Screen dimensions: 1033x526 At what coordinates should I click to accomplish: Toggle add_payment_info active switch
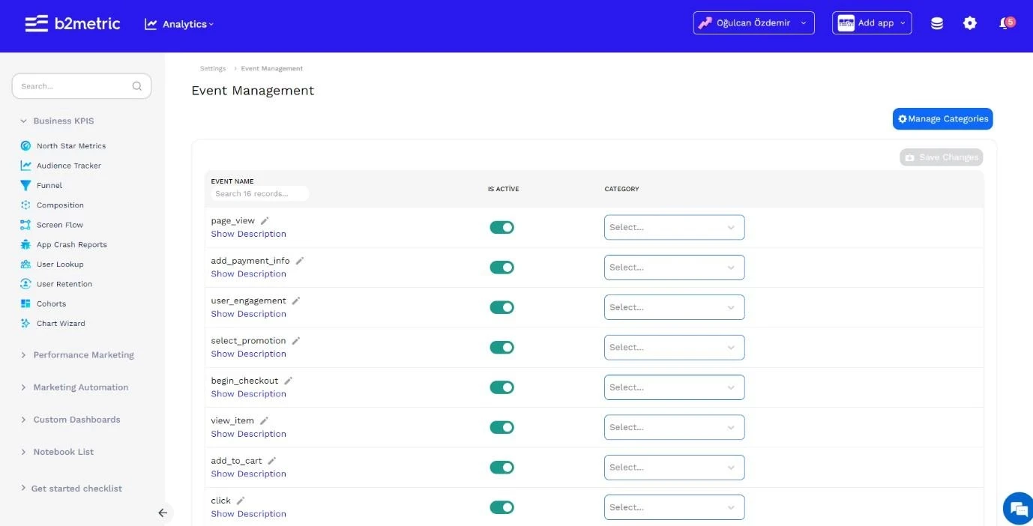(x=502, y=267)
